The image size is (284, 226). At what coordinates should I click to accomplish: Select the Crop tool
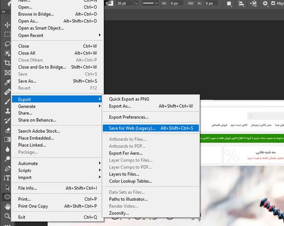point(7,63)
